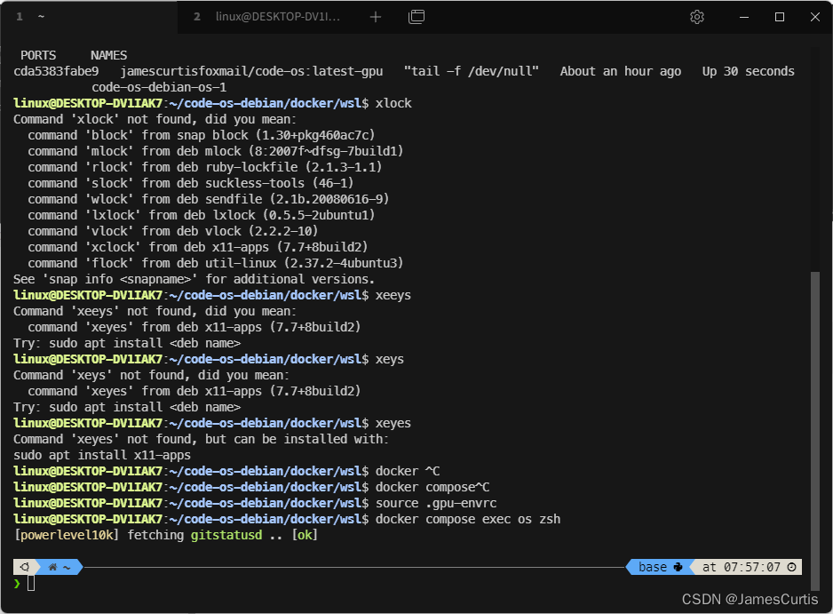Viewport: 833px width, 614px height.
Task: Click "See 'snap info <snapname>'" line
Action: (194, 279)
